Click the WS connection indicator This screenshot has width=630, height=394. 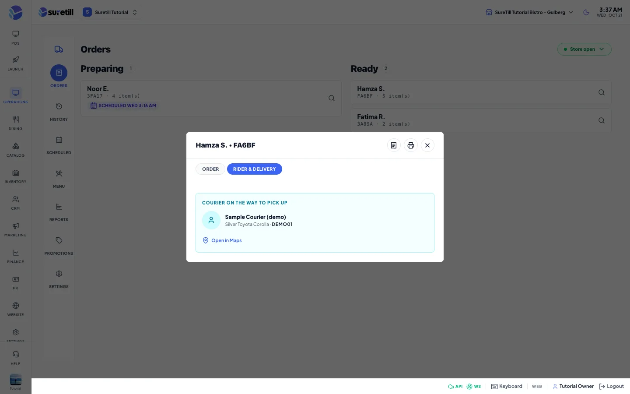tap(474, 387)
